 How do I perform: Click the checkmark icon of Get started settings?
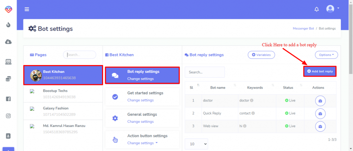[x=115, y=97]
